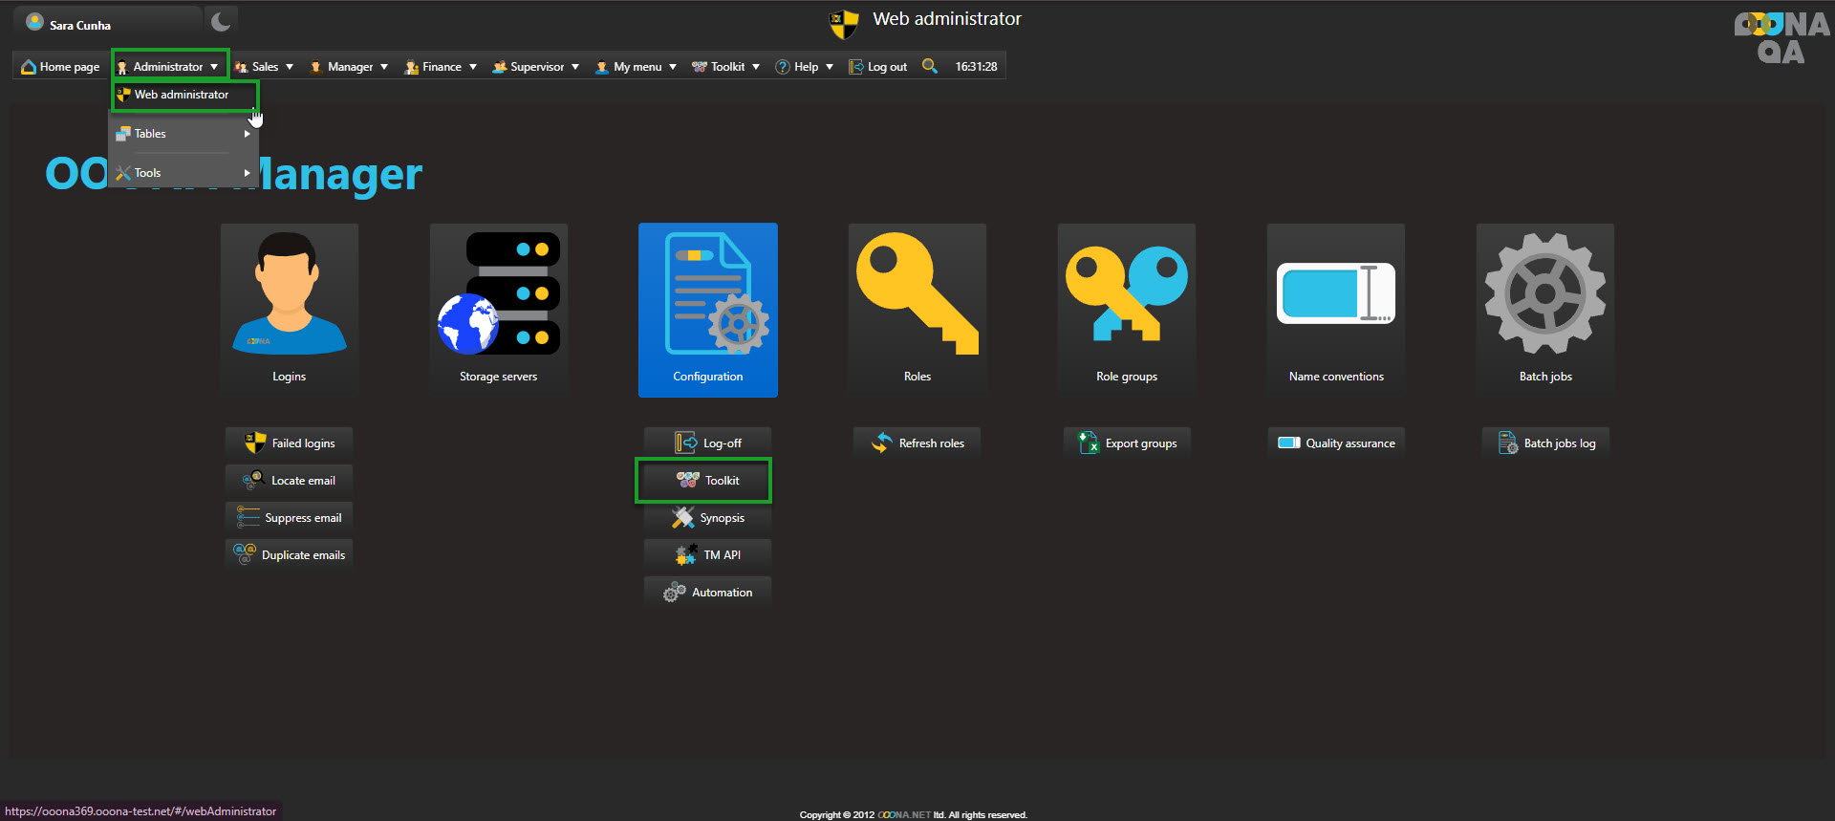The width and height of the screenshot is (1835, 821).
Task: Click the Sara Cunha user profile
Action: coord(80,25)
